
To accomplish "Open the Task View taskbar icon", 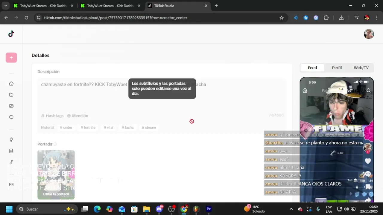I will click(x=85, y=209).
